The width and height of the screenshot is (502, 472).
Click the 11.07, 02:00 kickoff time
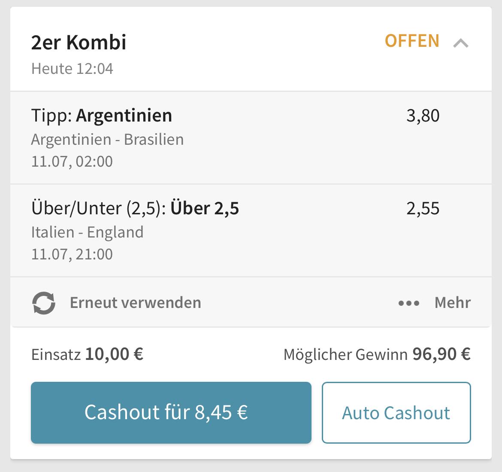point(72,161)
